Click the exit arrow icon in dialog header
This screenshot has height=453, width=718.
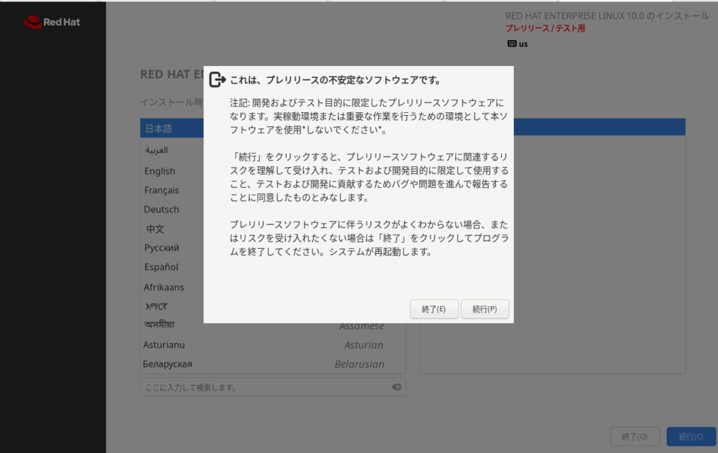pos(217,80)
